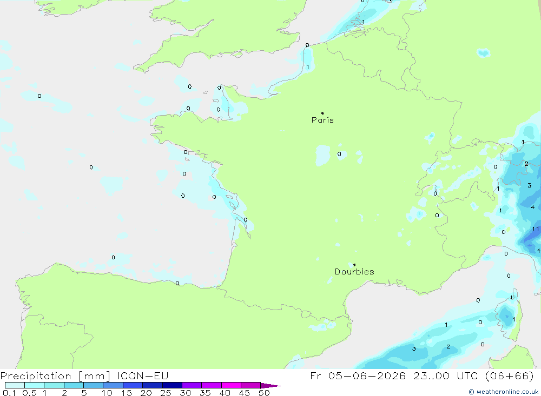Click the Precipitation [mm] ICON-EU title
Viewport: 541px width, 396px height.
(84, 376)
